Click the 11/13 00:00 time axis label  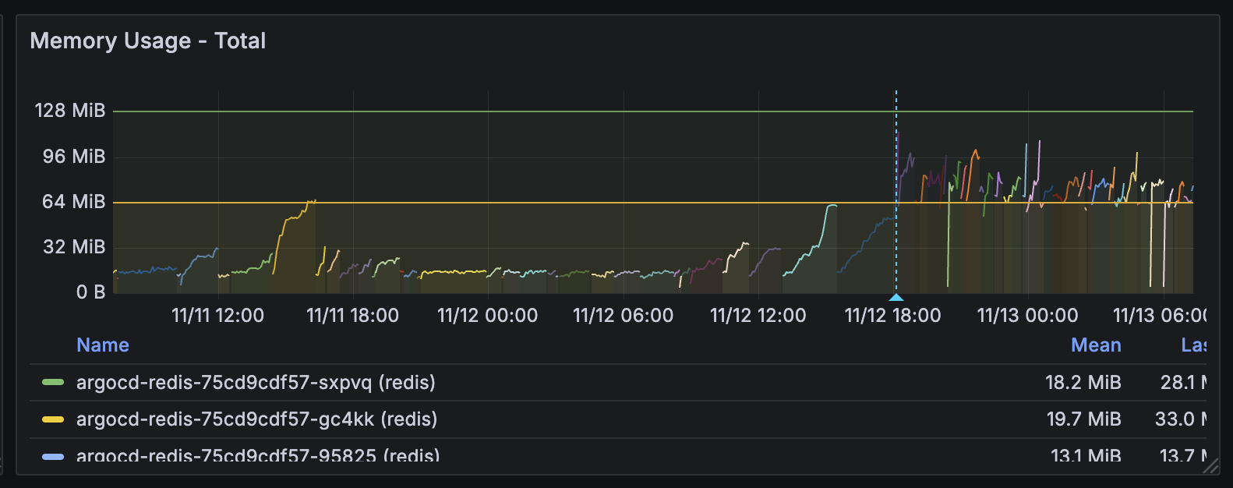[1027, 315]
